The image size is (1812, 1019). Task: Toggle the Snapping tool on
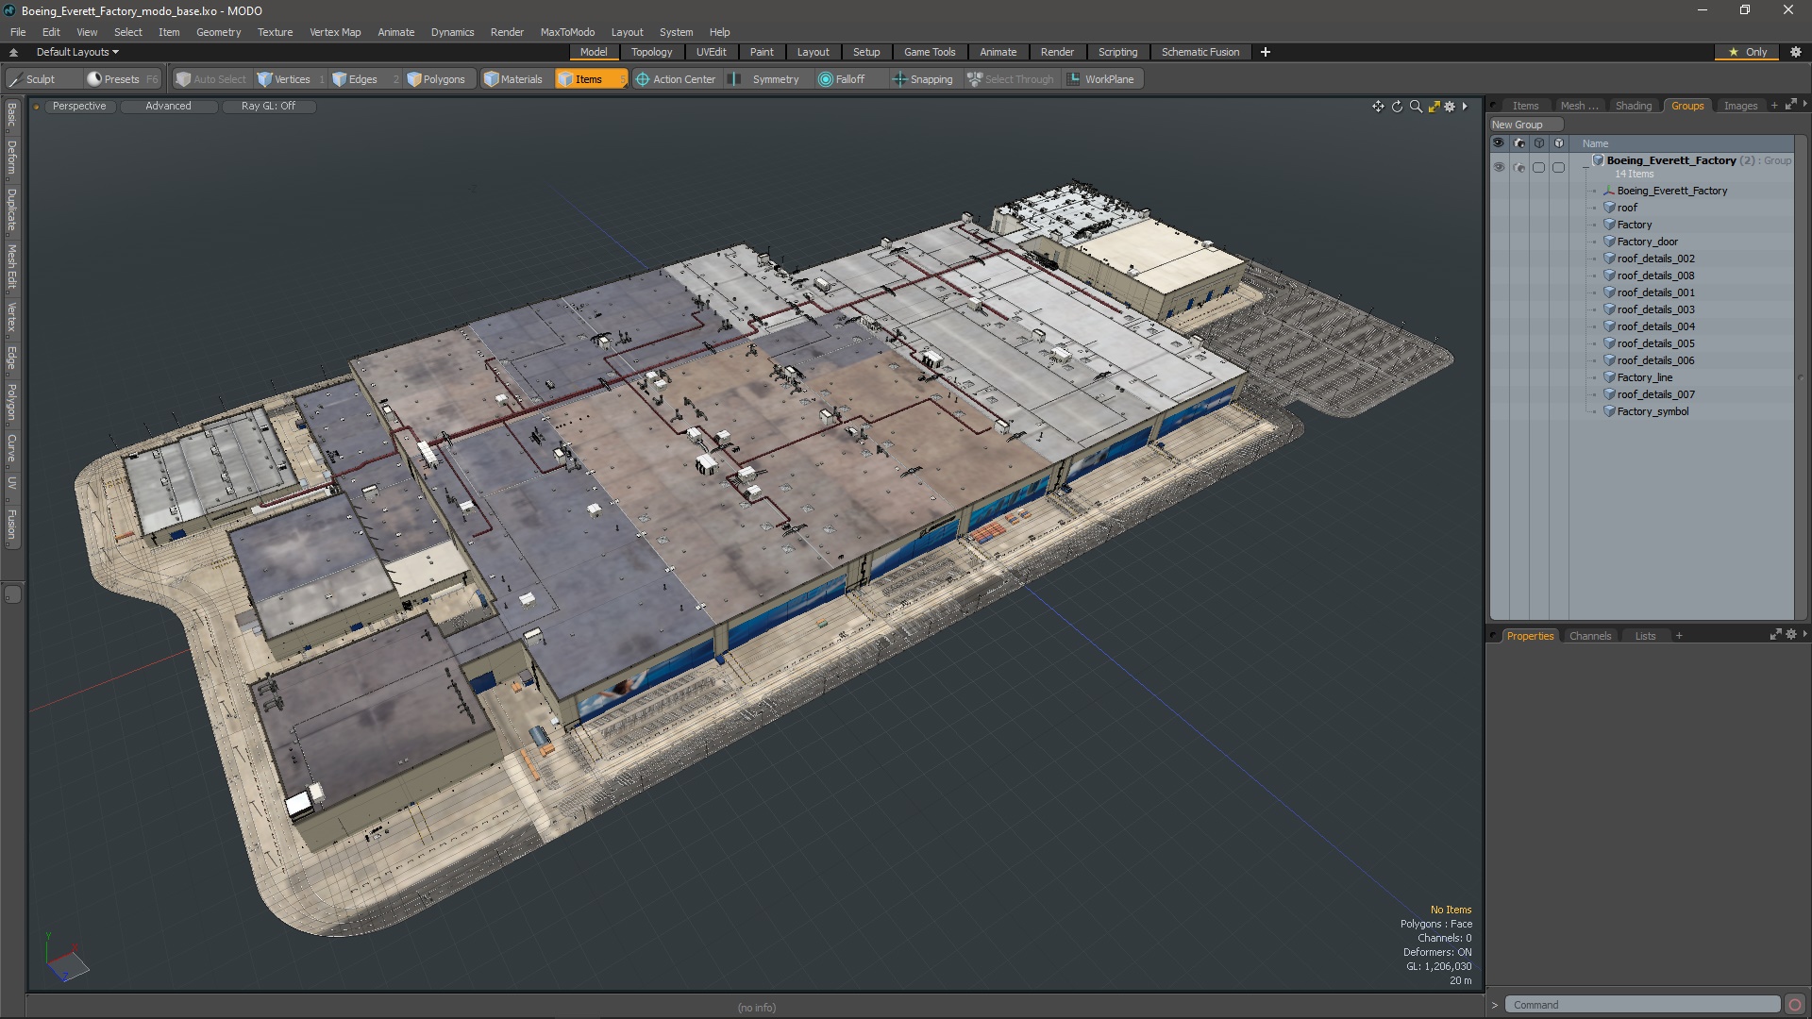[x=922, y=78]
